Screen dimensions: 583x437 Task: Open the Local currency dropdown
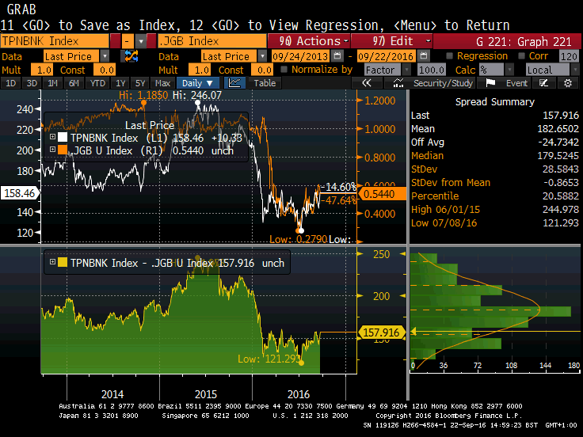(x=575, y=70)
